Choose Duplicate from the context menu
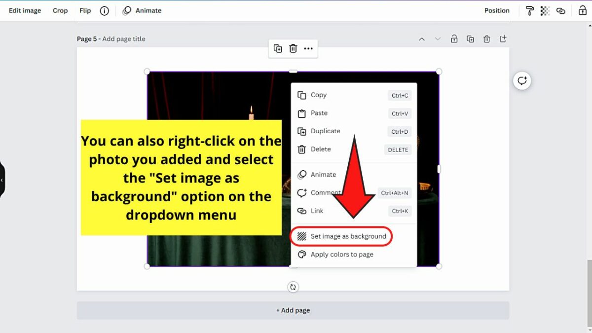This screenshot has height=333, width=592. pos(354,131)
